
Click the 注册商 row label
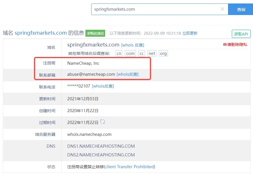49,63
